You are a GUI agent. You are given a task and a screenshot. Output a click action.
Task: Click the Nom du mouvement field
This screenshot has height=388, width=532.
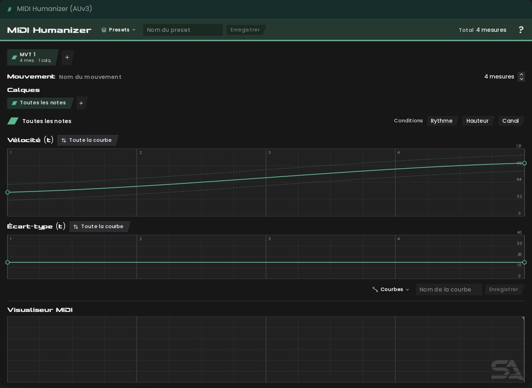[90, 77]
